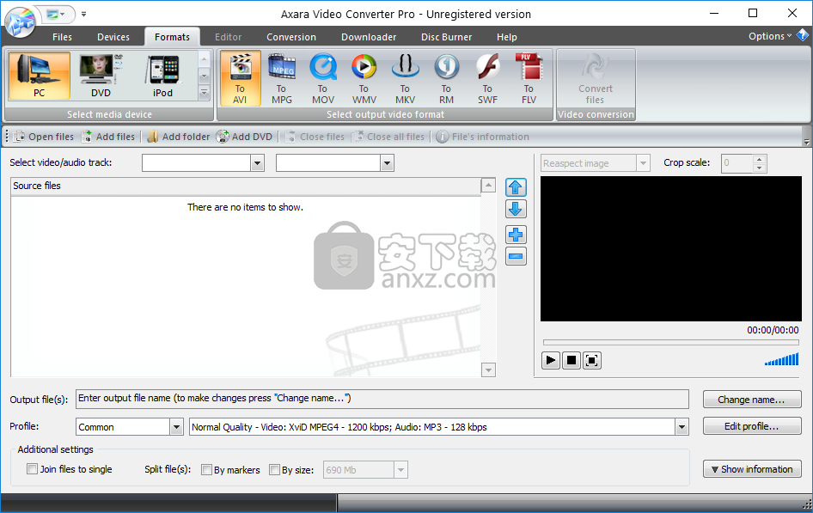
Task: Click Add files in the toolbar
Action: pos(108,137)
